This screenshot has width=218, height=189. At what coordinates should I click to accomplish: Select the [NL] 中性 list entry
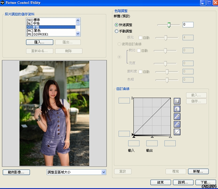51,23
